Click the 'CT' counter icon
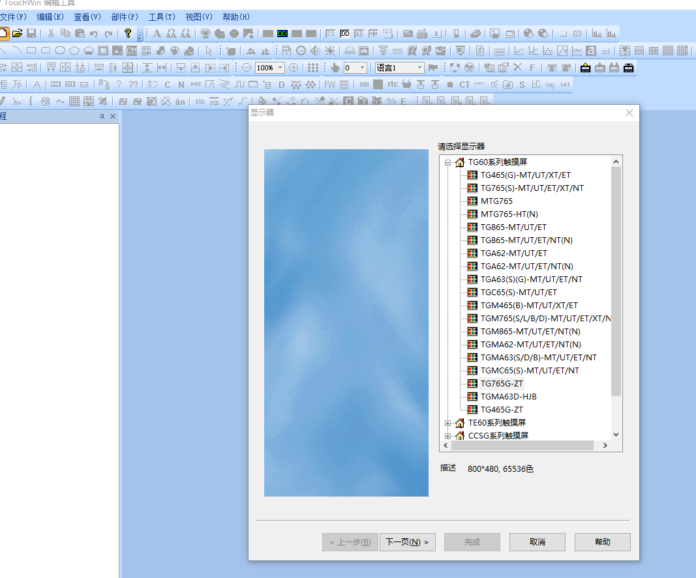 (x=464, y=84)
